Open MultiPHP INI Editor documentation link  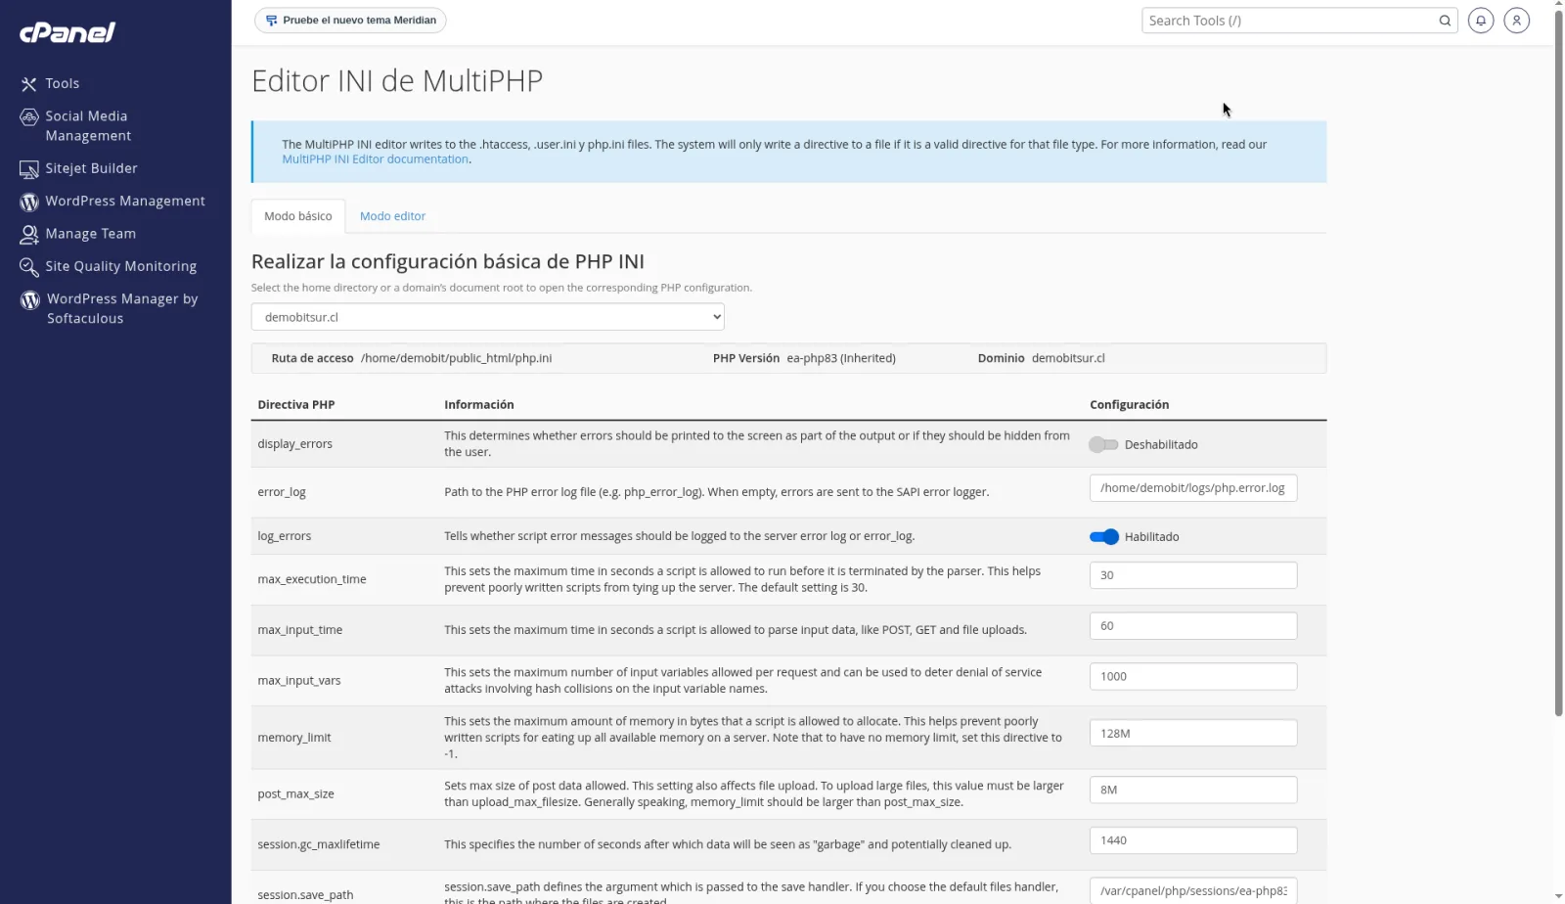pyautogui.click(x=376, y=159)
